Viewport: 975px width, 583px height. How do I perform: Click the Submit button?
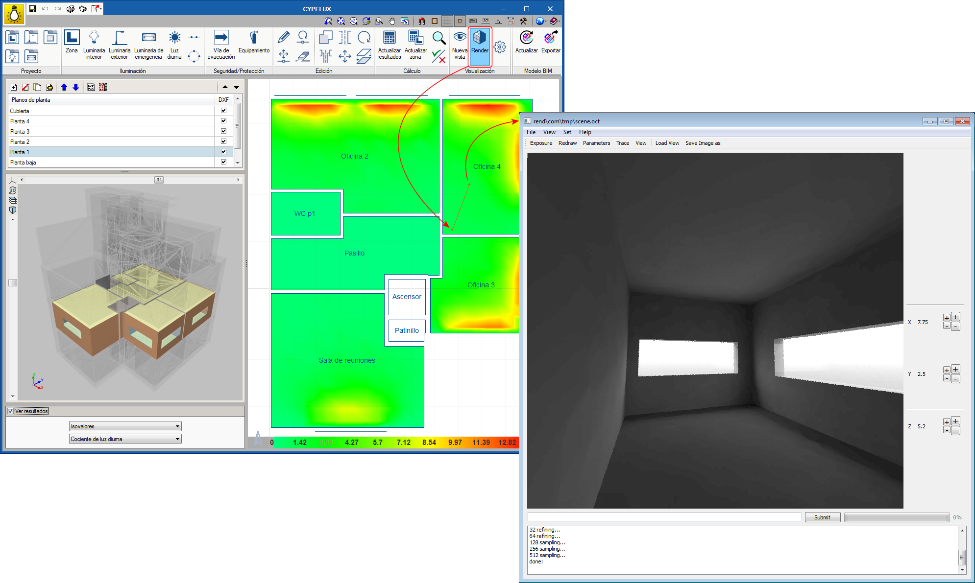(x=822, y=517)
